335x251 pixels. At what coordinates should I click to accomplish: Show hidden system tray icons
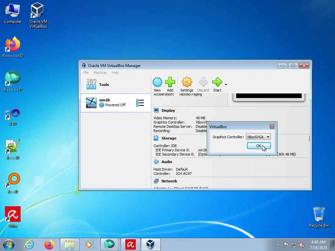pyautogui.click(x=278, y=245)
